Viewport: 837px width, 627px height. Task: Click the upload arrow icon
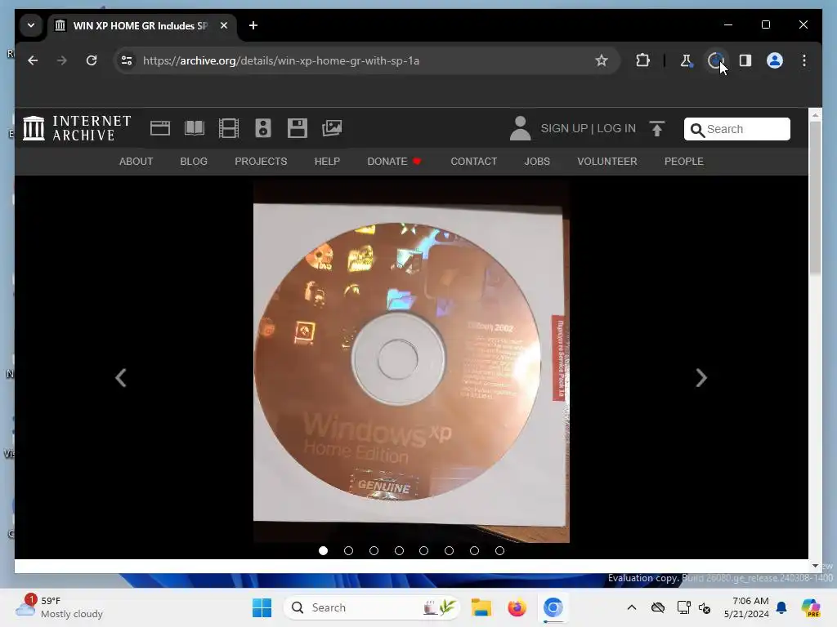coord(657,128)
